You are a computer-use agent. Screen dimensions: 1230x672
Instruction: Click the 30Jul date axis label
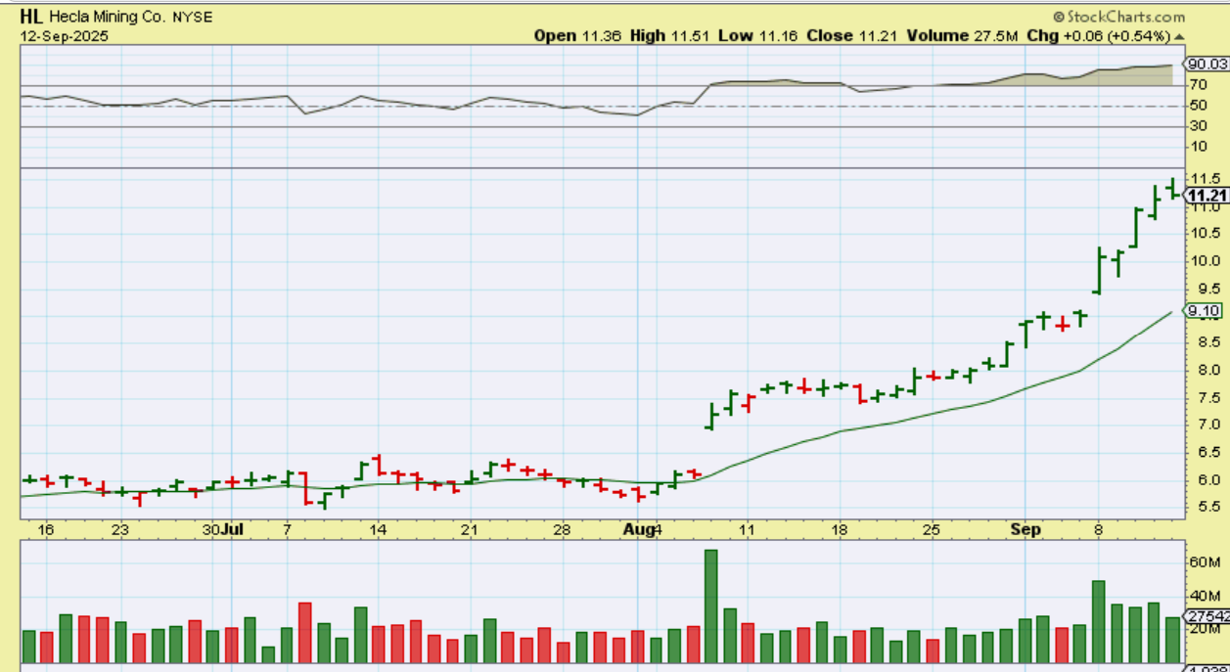point(222,529)
